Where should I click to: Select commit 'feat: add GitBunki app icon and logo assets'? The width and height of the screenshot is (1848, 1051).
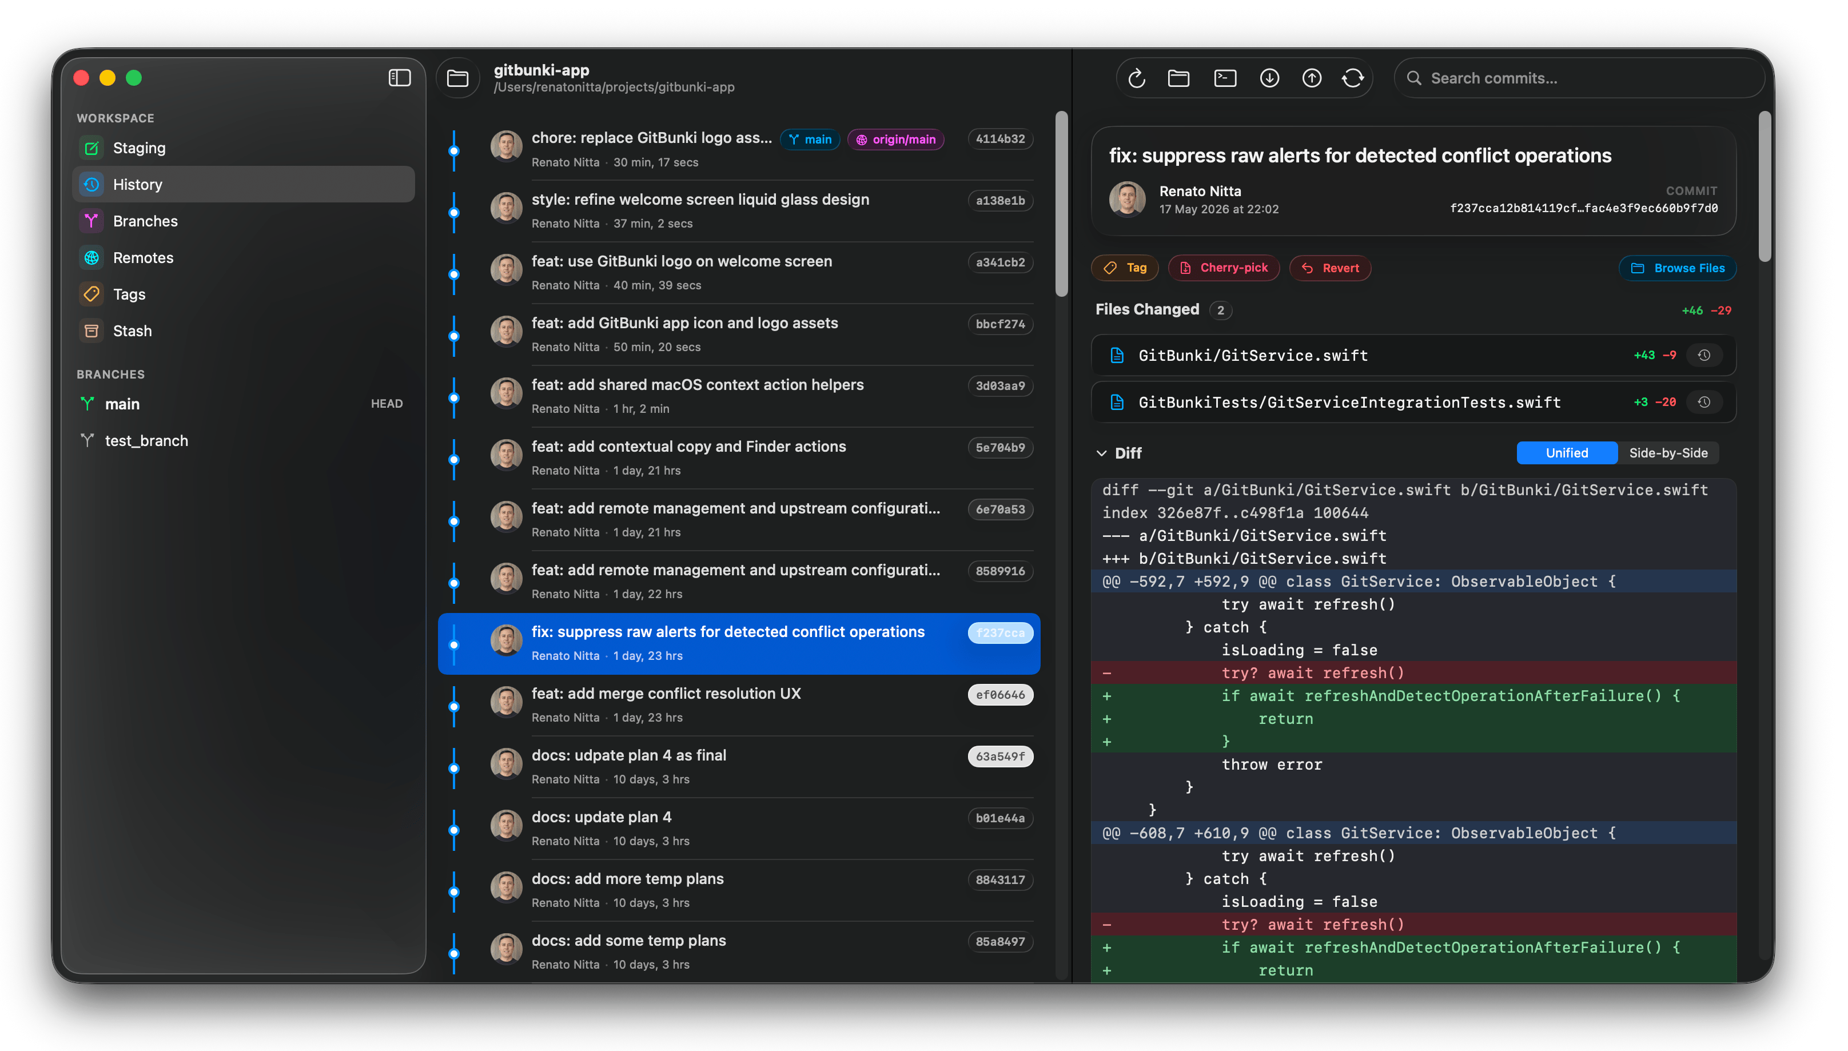click(x=739, y=334)
